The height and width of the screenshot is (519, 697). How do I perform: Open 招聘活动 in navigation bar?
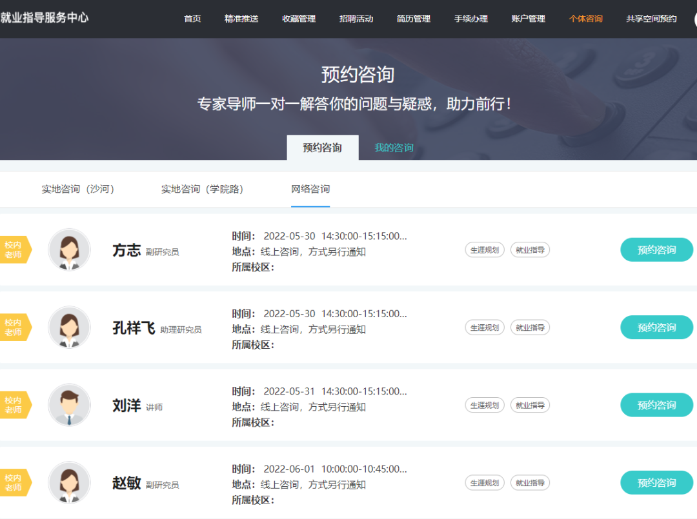356,19
